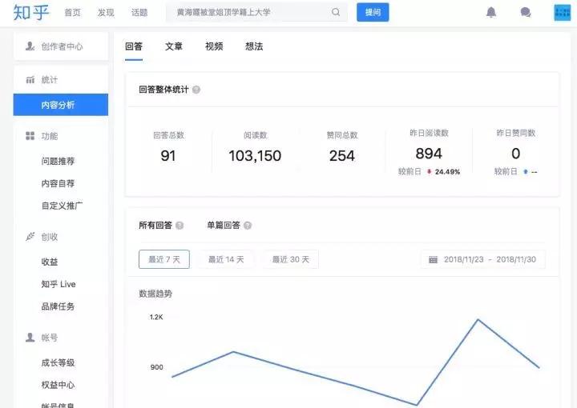Open 知乎 Live in sidebar

pos(59,284)
